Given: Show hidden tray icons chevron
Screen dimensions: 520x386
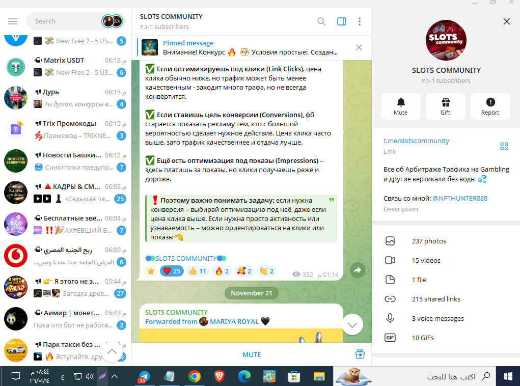Looking at the screenshot, I should (x=115, y=376).
